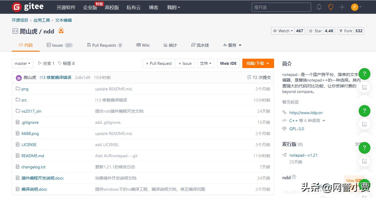Click top green help question button
This screenshot has height=198, width=376.
click(365, 74)
